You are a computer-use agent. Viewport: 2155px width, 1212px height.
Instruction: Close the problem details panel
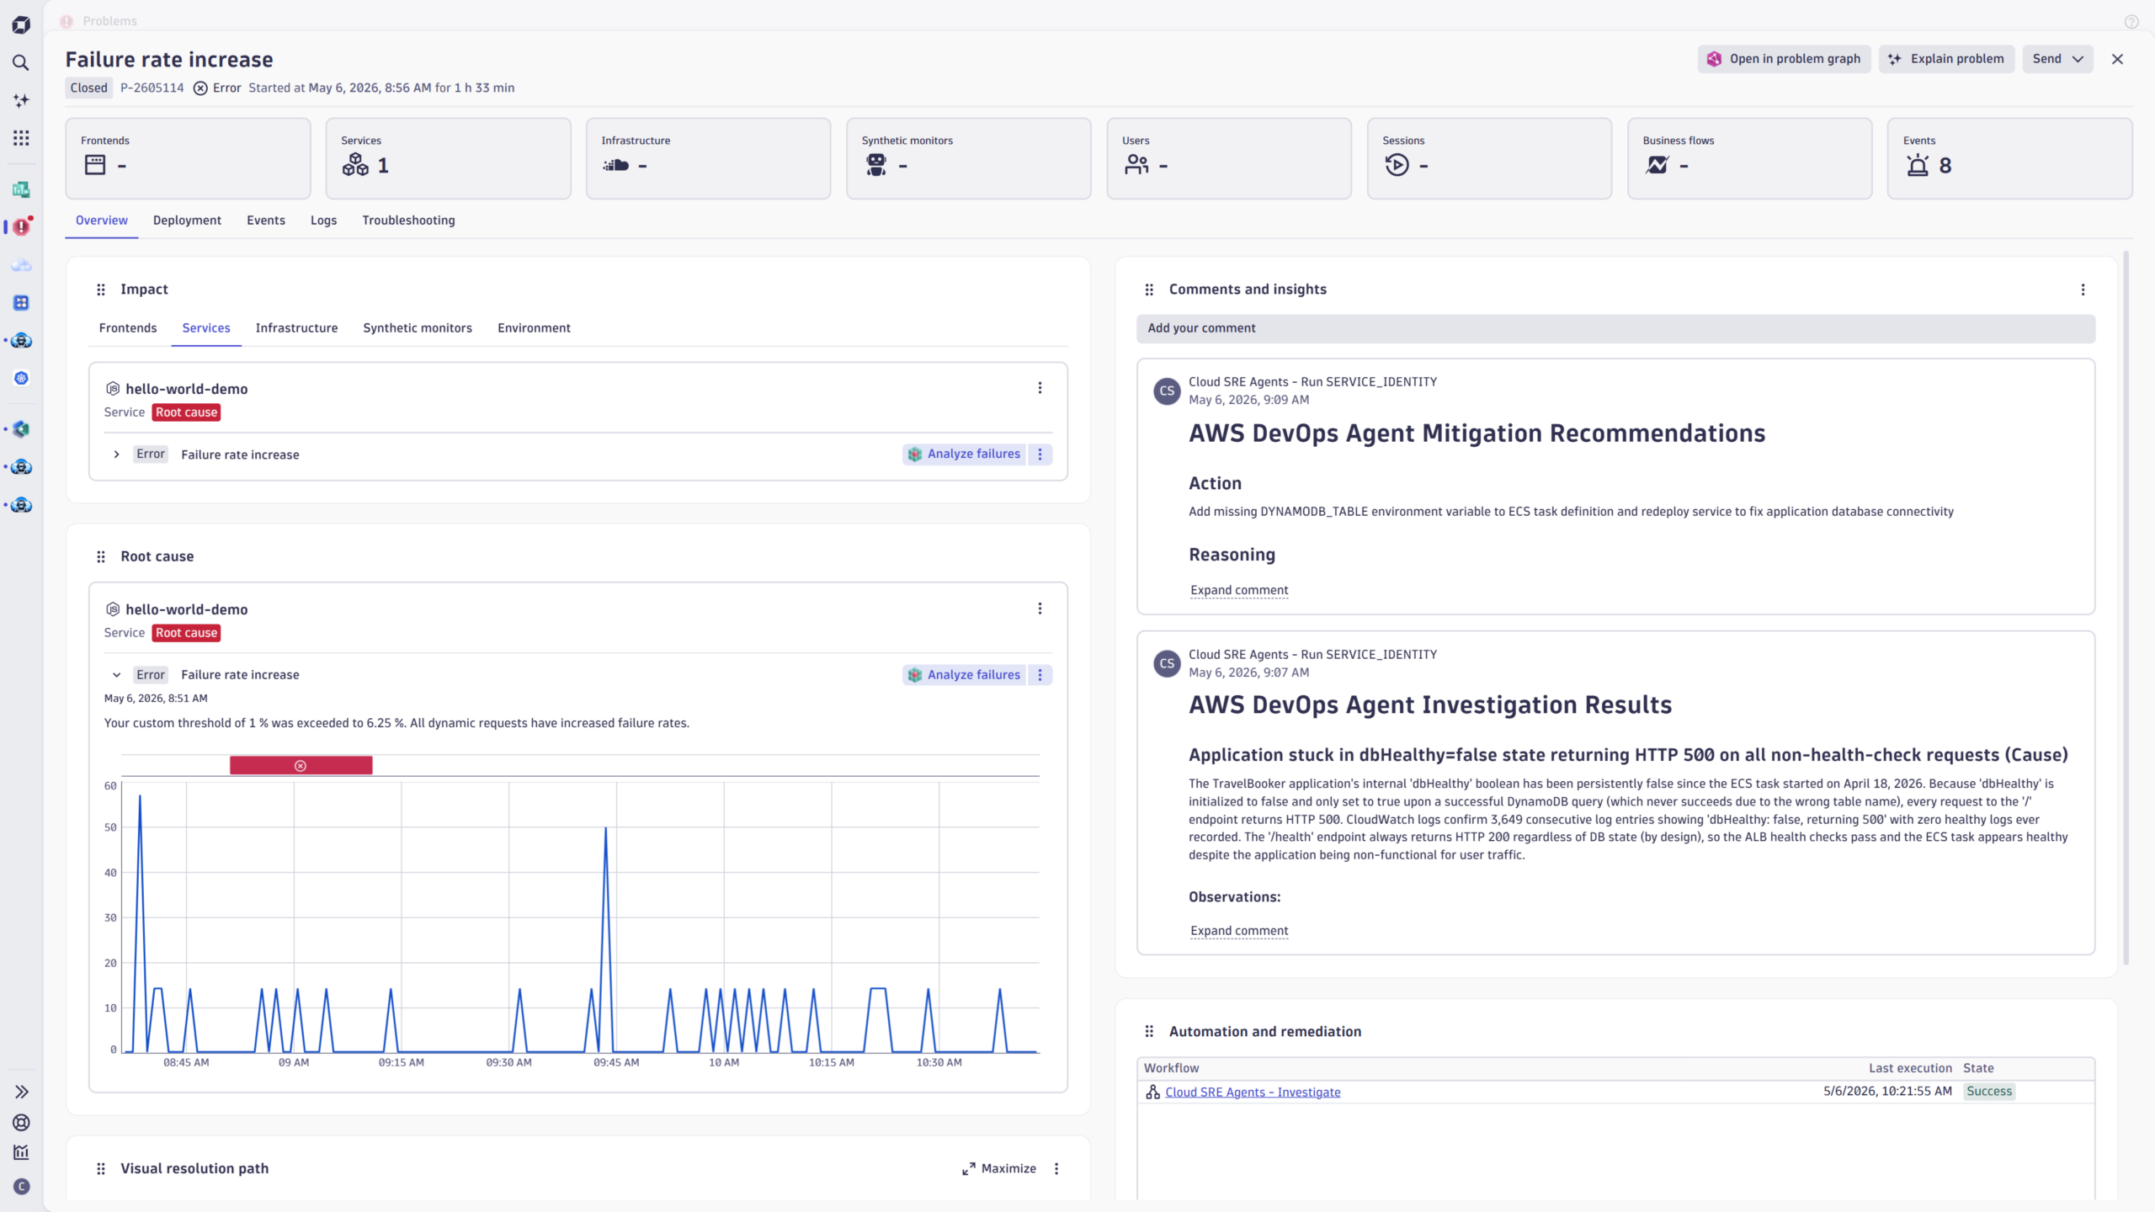pos(2118,59)
